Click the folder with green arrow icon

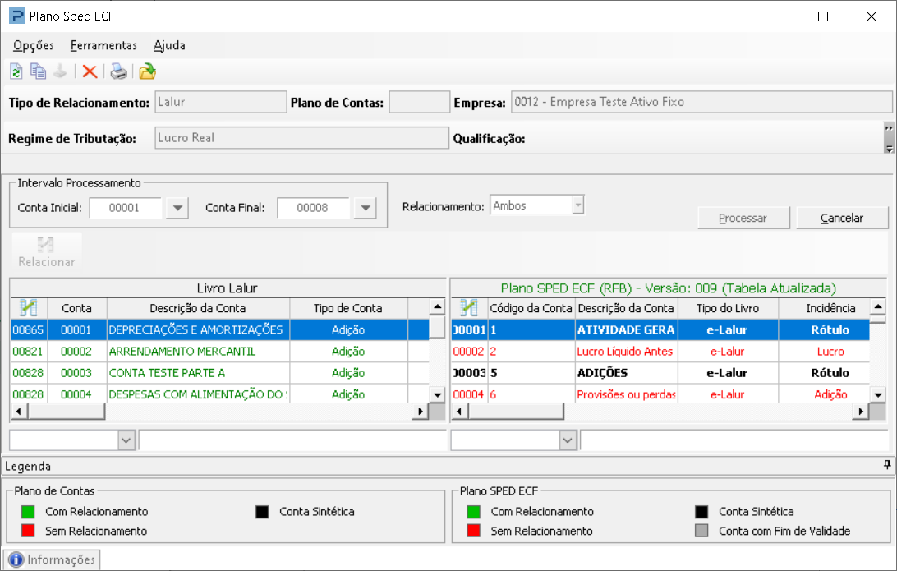(147, 71)
